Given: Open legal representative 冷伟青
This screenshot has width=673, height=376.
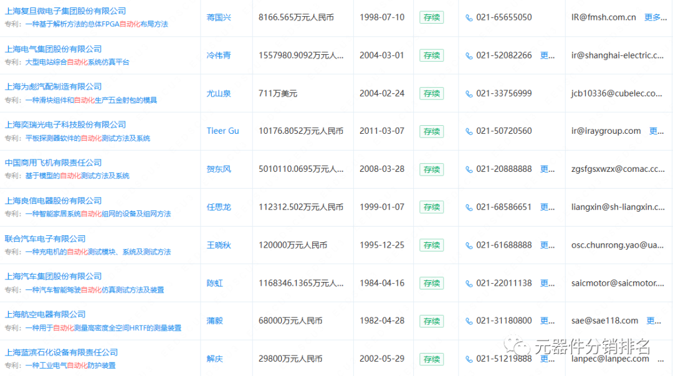Looking at the screenshot, I should tap(219, 55).
